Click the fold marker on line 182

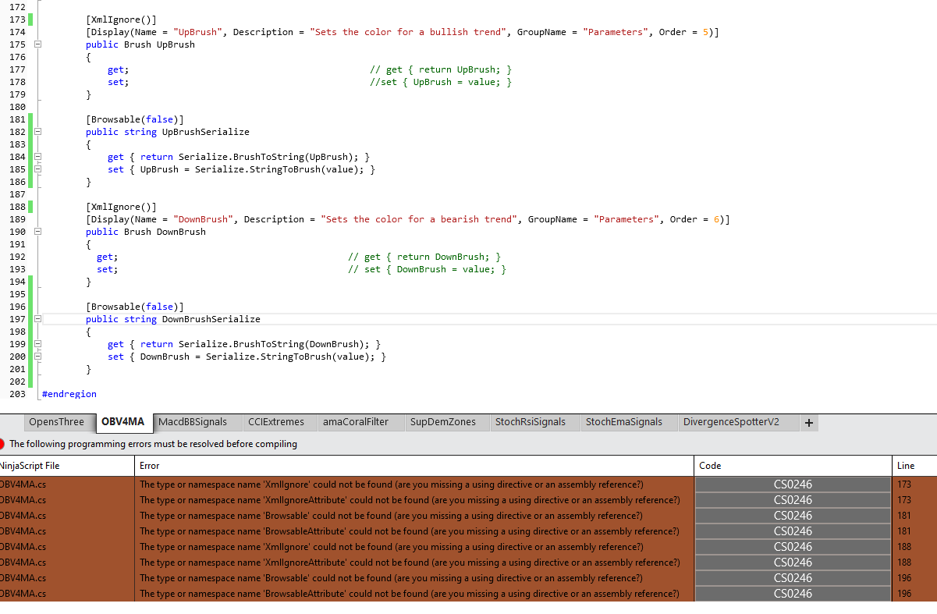[37, 132]
